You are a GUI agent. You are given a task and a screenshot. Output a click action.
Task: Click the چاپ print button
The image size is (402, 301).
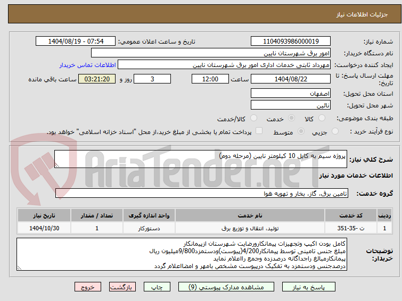click(157, 287)
